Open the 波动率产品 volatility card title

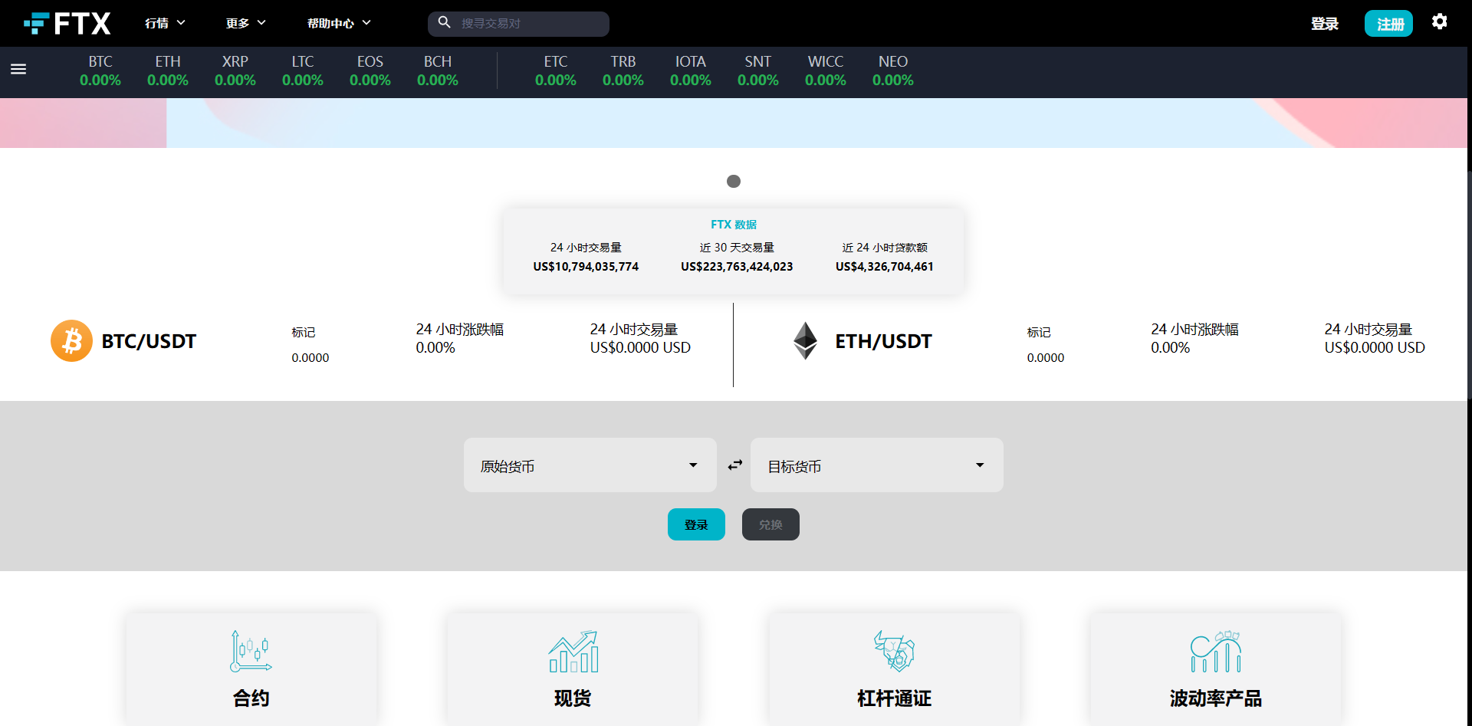click(1216, 698)
